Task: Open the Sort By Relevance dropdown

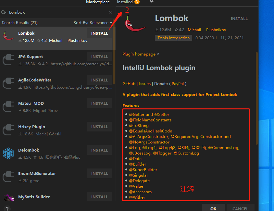Action: pyautogui.click(x=93, y=23)
